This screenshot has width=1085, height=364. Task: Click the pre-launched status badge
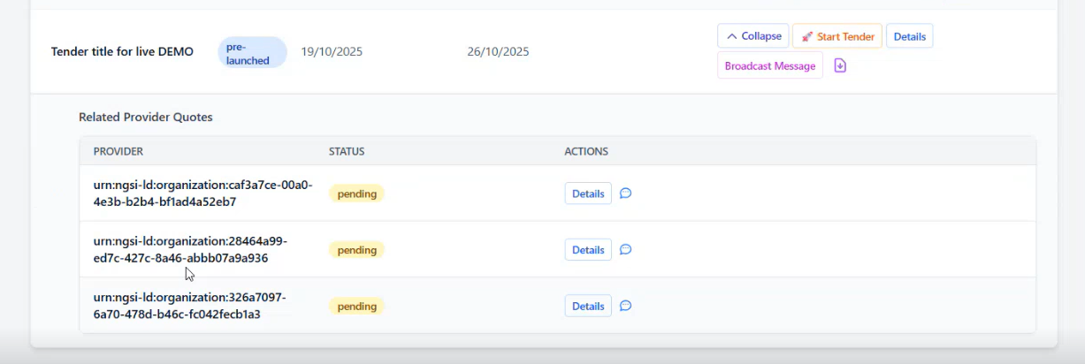tap(252, 53)
